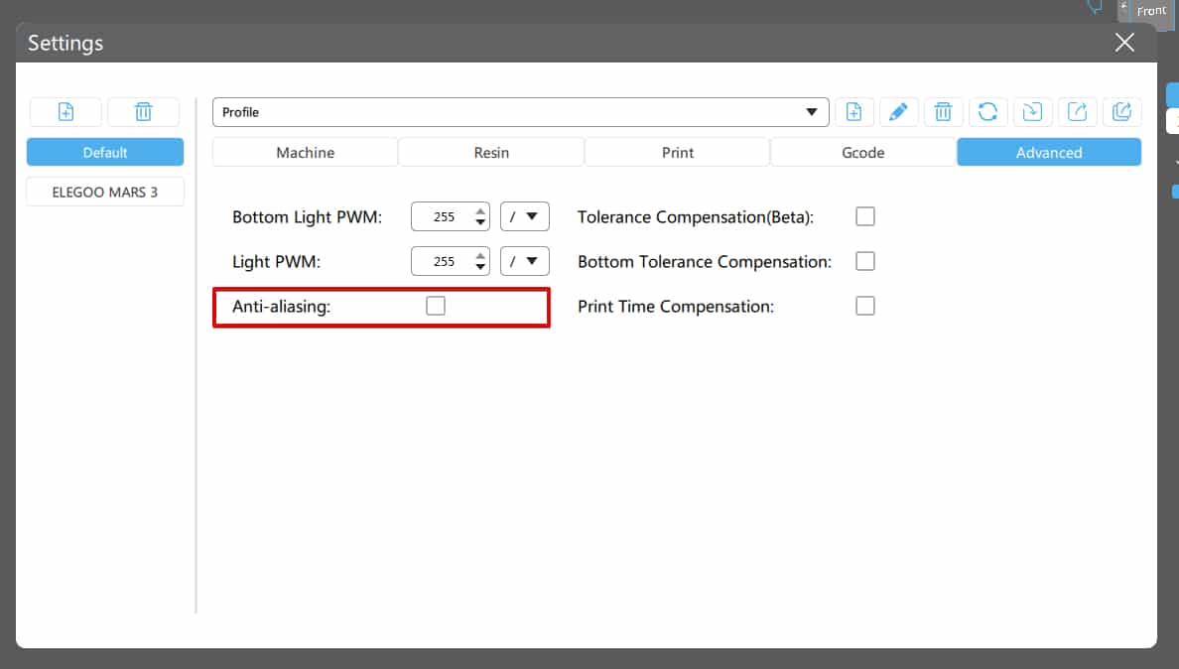Export all profiles with the rightmost icon
1179x669 pixels.
tap(1121, 112)
